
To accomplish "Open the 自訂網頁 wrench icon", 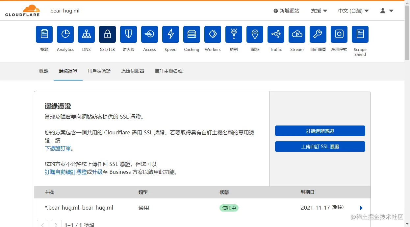I will click(x=318, y=34).
